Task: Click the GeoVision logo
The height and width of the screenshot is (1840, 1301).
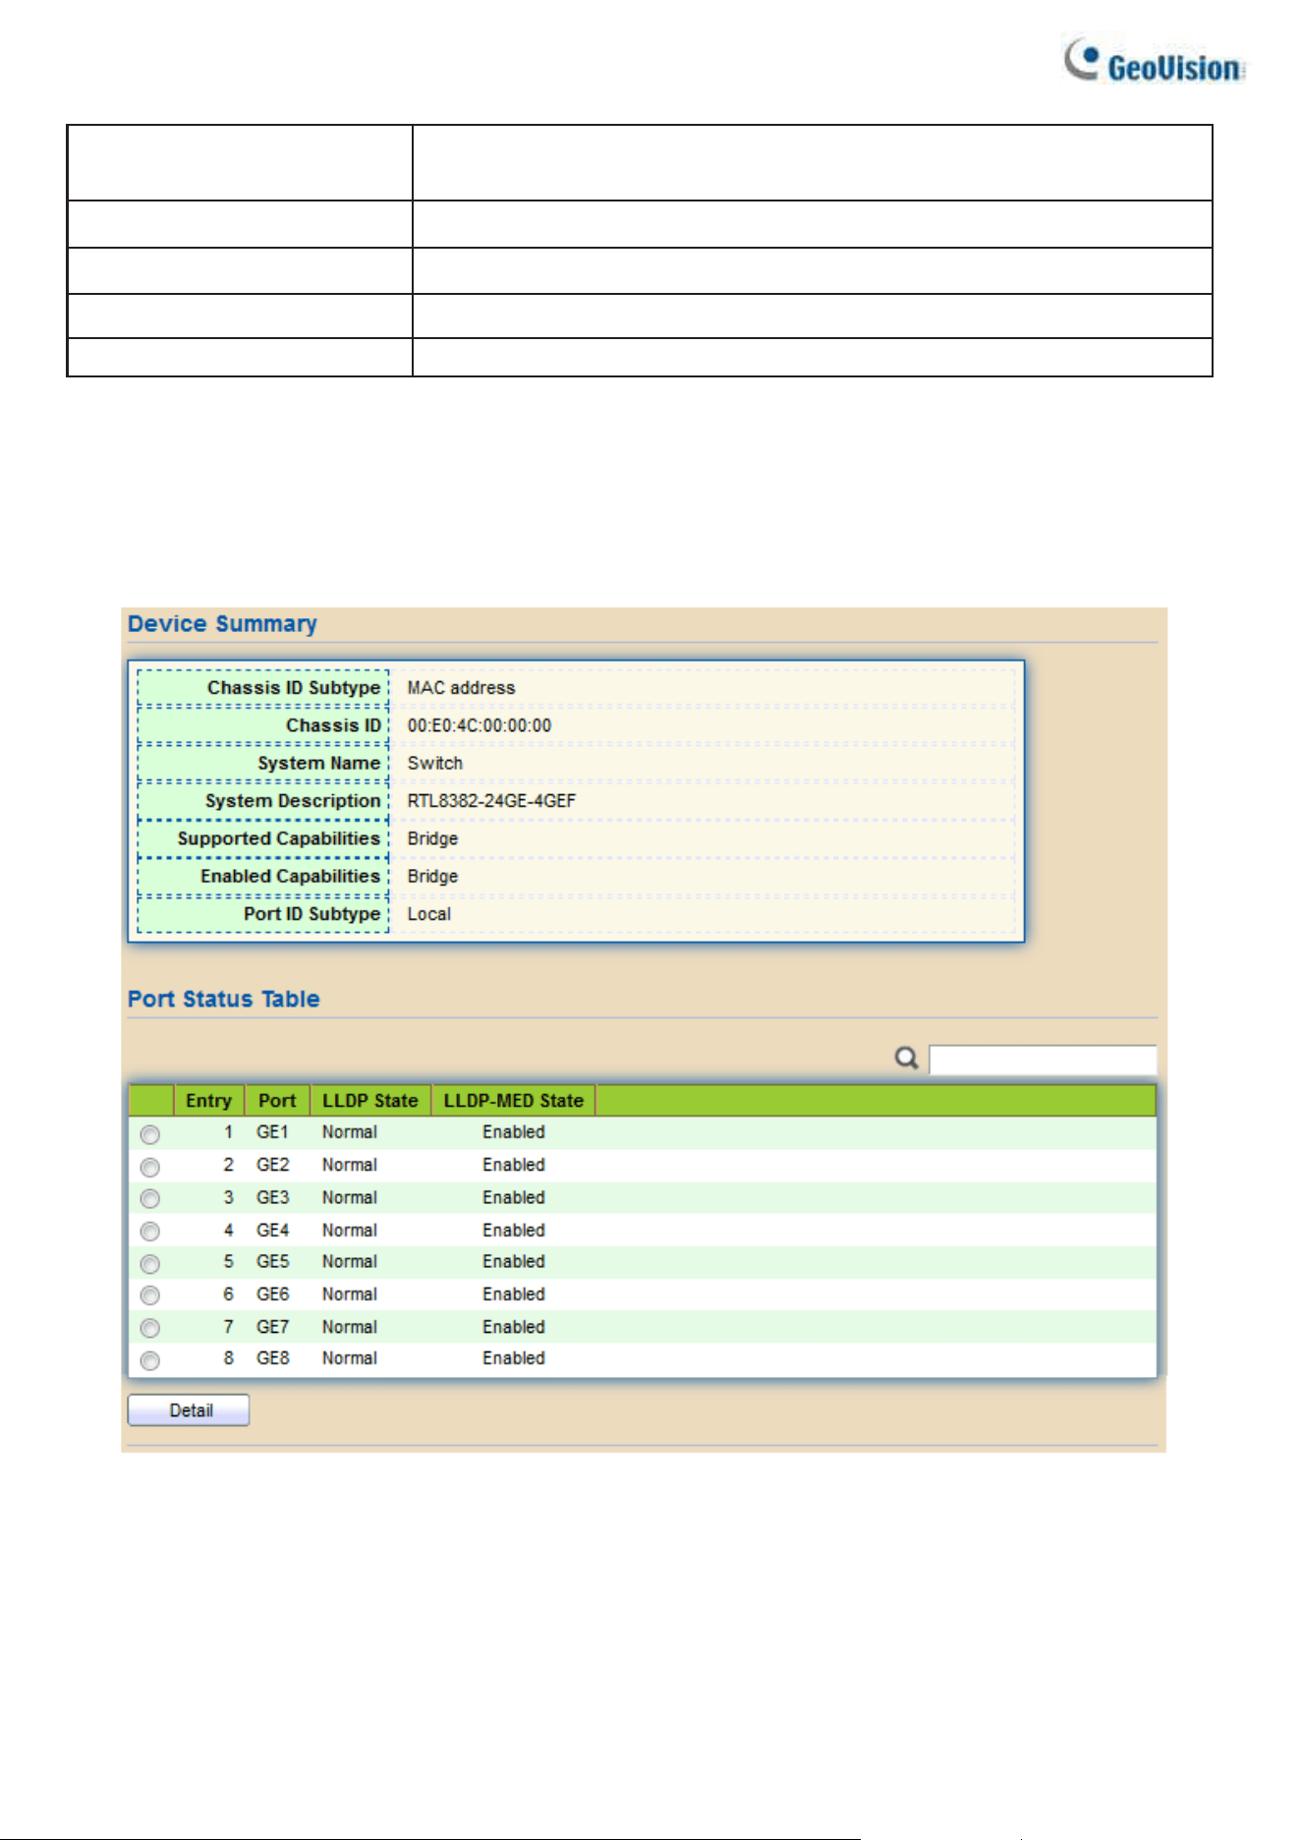Action: click(x=1156, y=61)
